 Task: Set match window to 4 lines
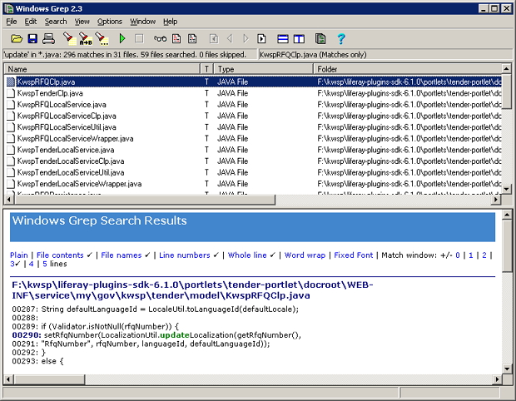32,264
